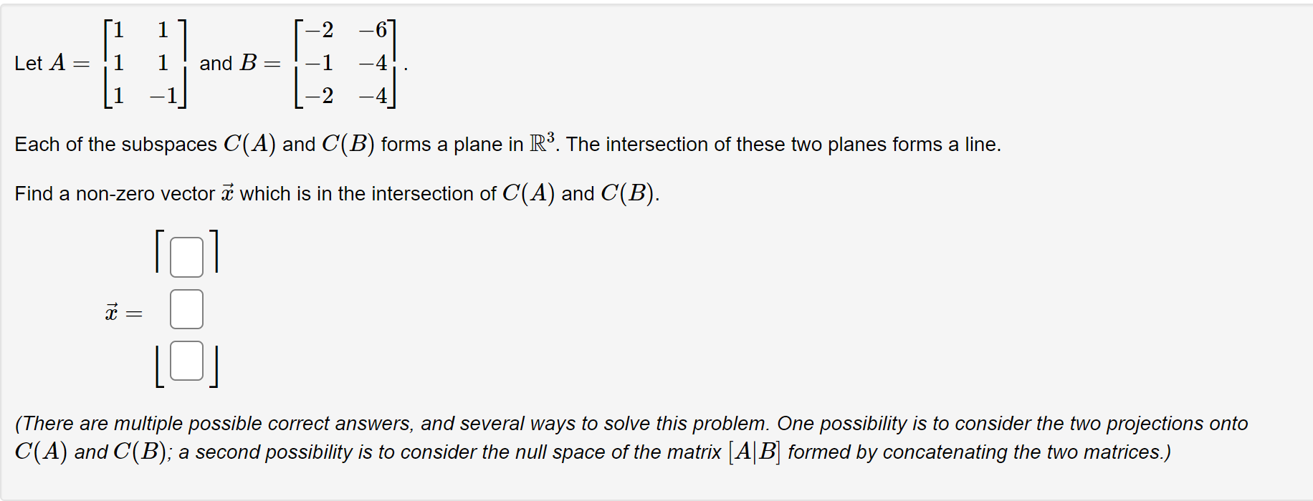Select the 1 in matrix A's first row
Viewport: 1313px width, 501px height.
click(118, 30)
